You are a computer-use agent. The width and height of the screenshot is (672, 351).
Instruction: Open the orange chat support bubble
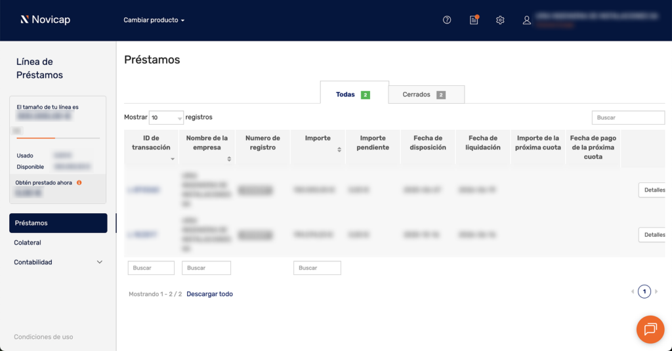(x=650, y=329)
